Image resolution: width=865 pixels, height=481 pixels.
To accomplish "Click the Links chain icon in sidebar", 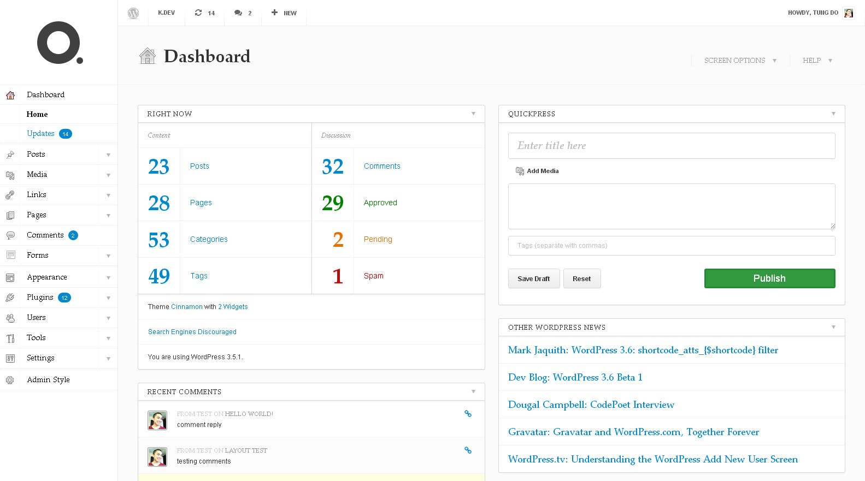I will click(x=10, y=195).
